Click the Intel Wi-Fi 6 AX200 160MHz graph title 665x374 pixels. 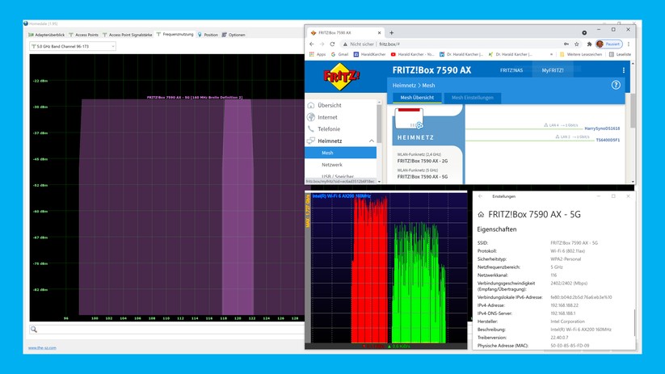[x=342, y=196]
